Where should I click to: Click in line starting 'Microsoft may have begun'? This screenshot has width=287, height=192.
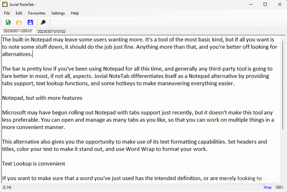137,113
